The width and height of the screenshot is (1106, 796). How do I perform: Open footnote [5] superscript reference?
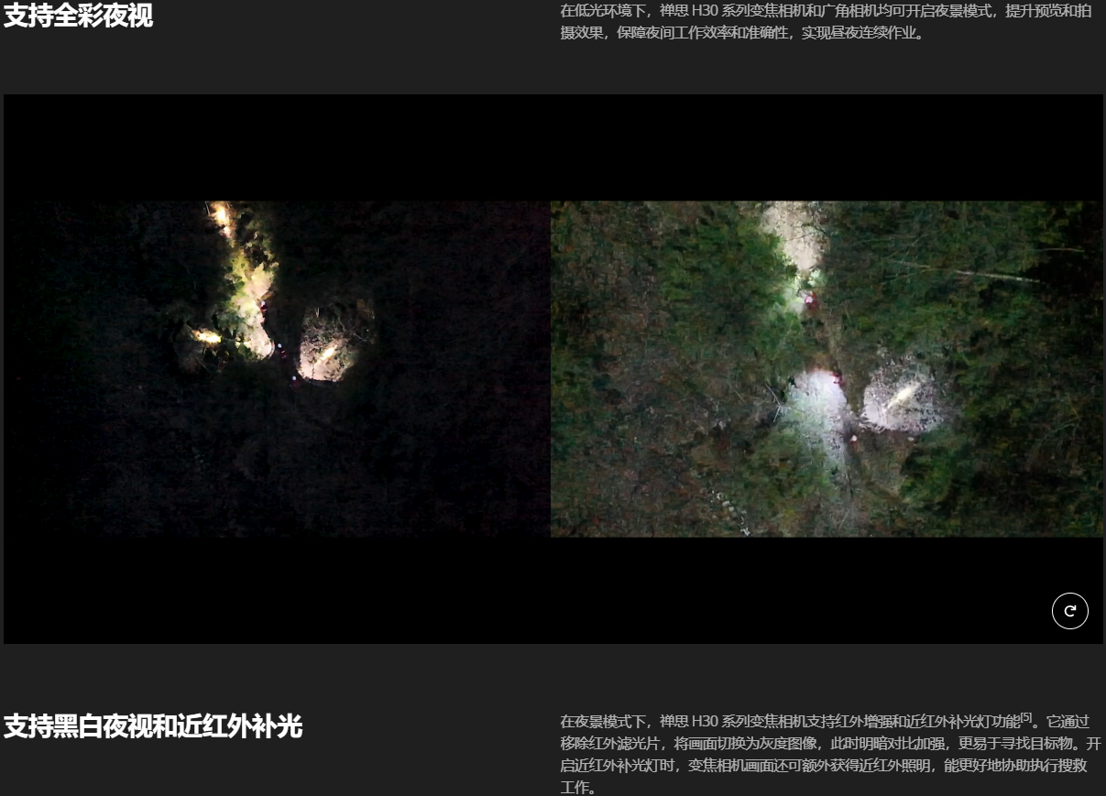click(x=1026, y=716)
